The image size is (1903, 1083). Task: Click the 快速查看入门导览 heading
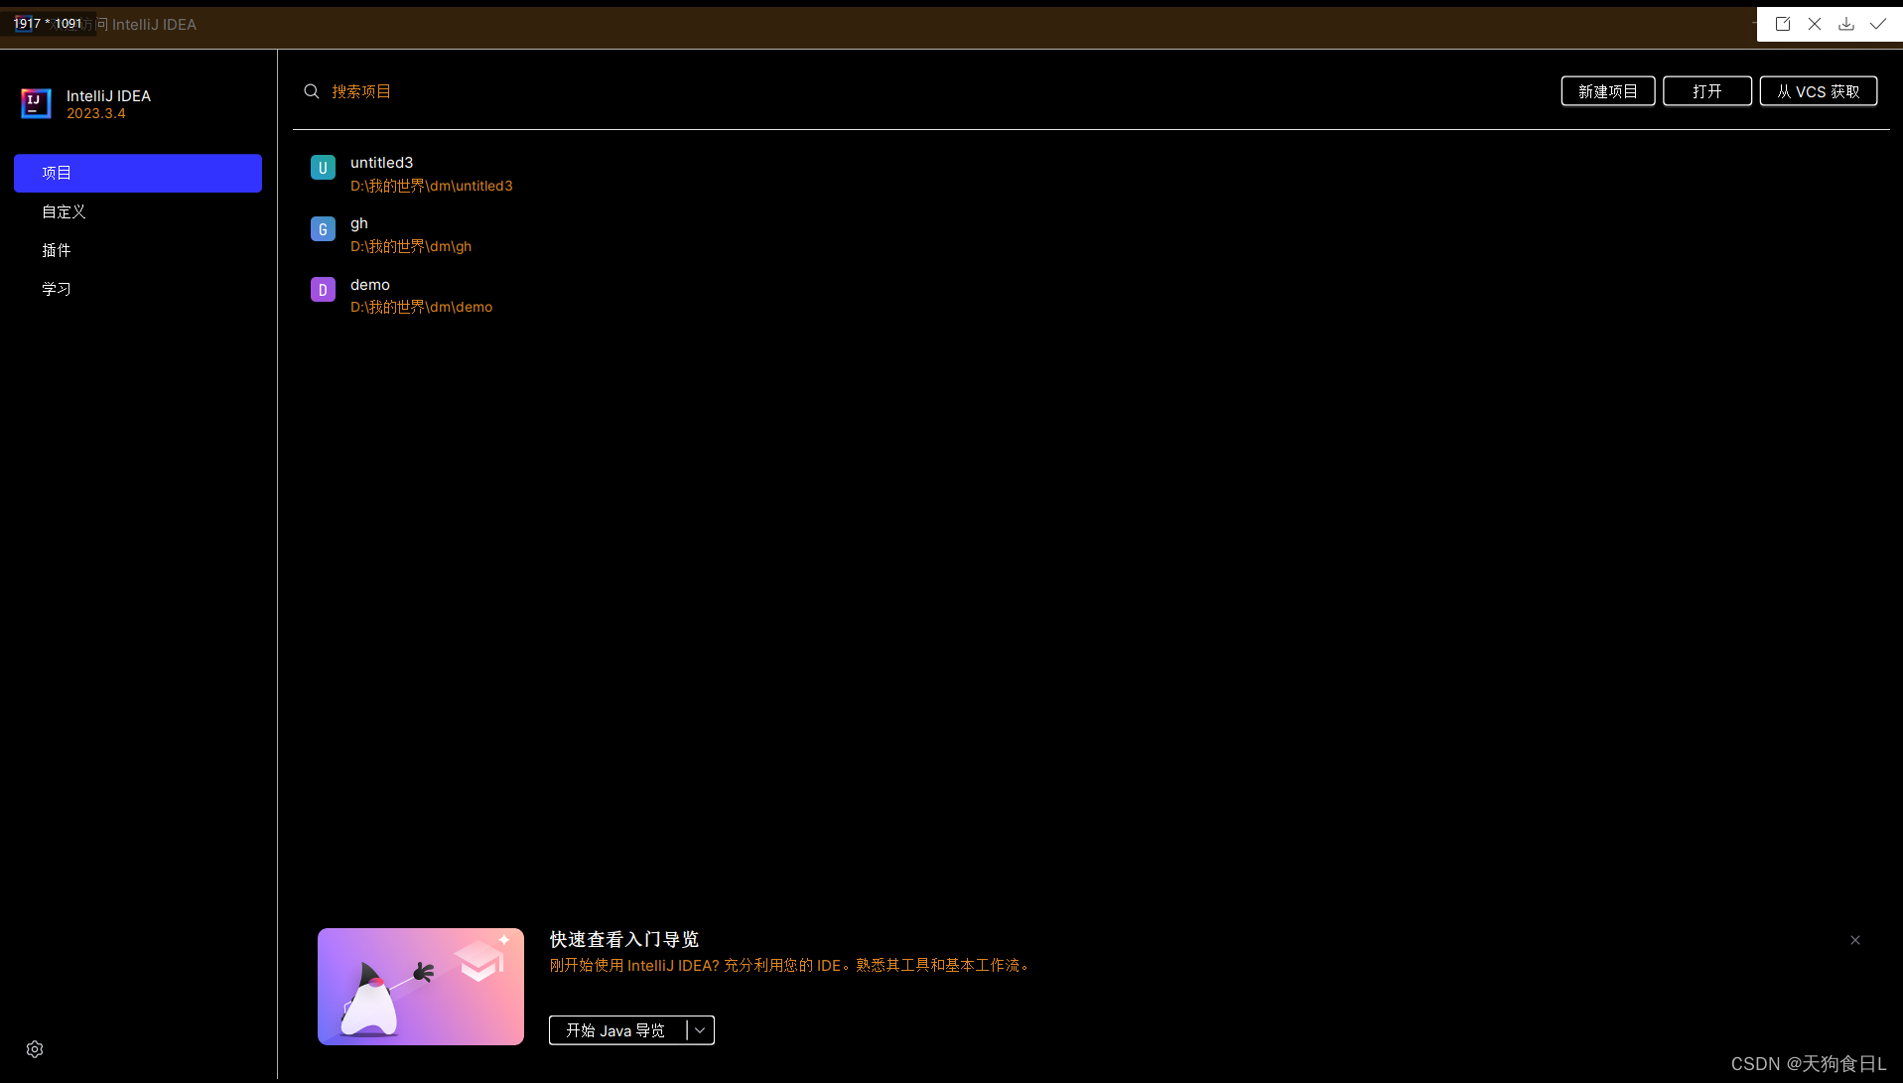(624, 939)
